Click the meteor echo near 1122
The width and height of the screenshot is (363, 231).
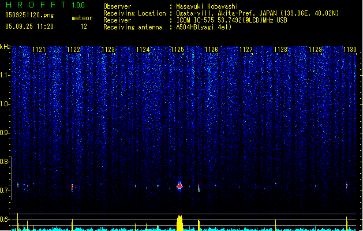pos(72,187)
